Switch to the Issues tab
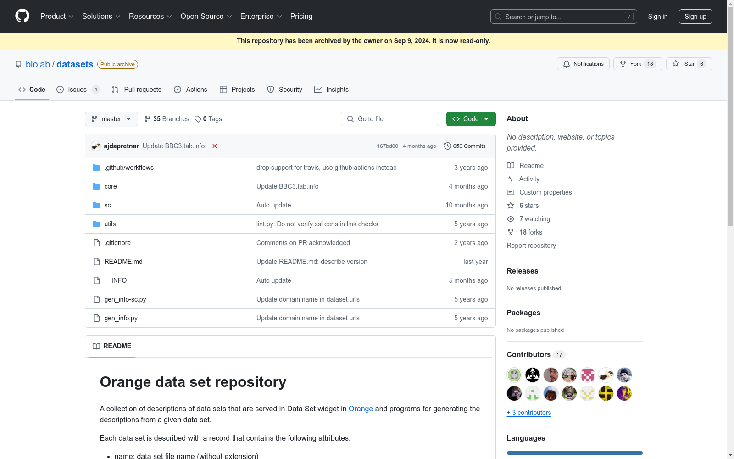 click(x=78, y=90)
